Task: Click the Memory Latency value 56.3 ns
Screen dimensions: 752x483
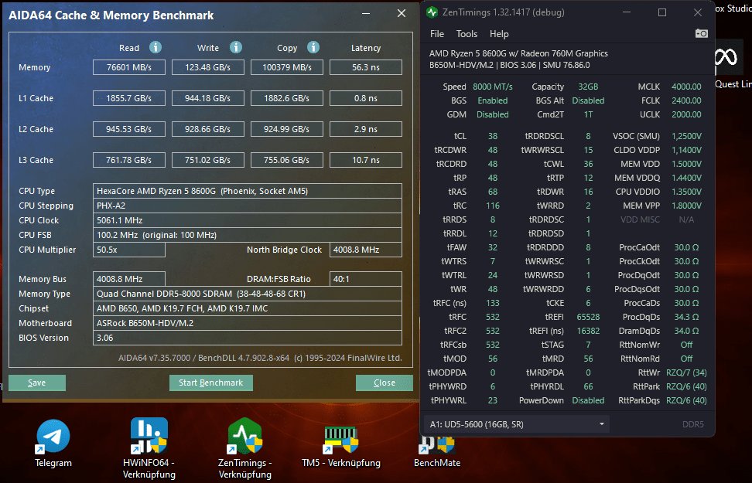Action: tap(366, 67)
